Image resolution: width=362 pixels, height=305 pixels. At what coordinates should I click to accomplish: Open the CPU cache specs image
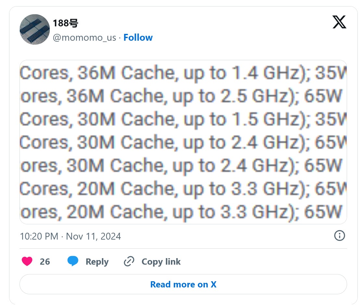coord(182,141)
